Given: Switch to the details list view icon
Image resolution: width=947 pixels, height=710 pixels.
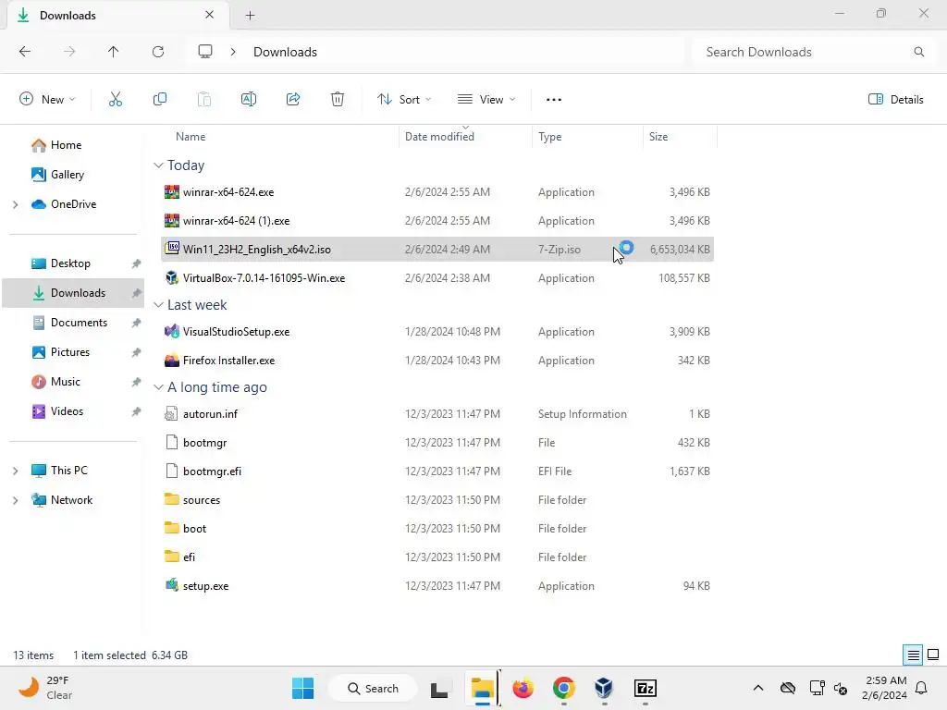Looking at the screenshot, I should click(x=913, y=655).
